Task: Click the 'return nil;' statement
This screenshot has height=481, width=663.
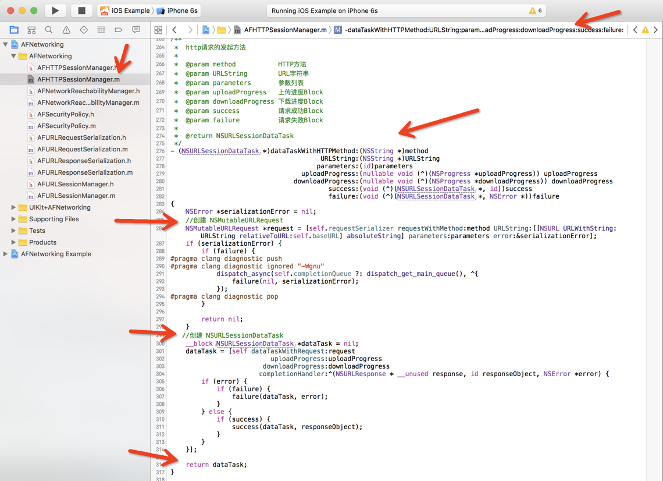Action: point(222,319)
